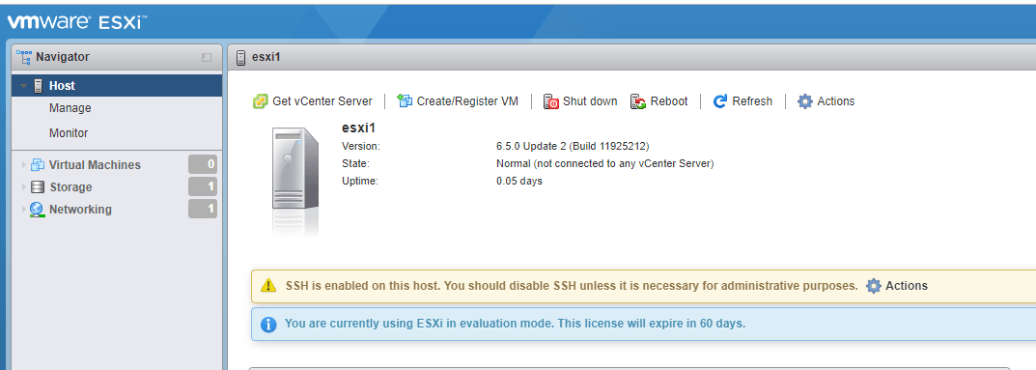Click the esxi1 host name heading
Image resolution: width=1036 pixels, height=370 pixels.
tap(359, 128)
